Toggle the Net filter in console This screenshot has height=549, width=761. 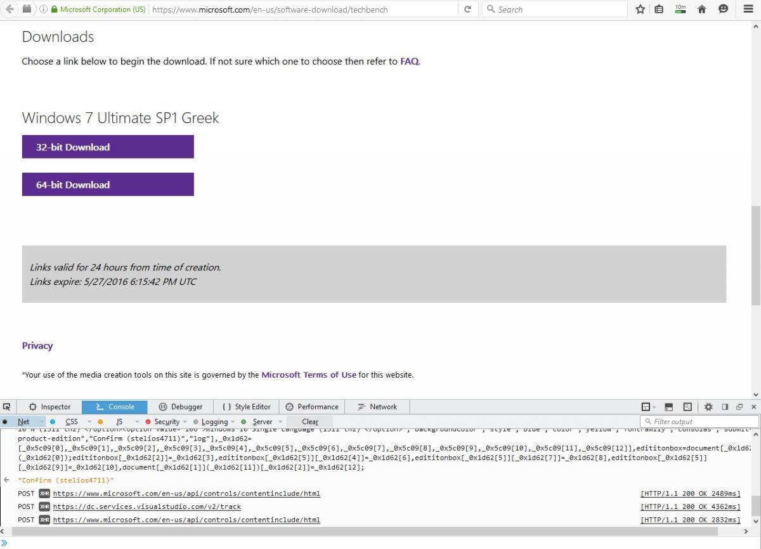point(23,421)
